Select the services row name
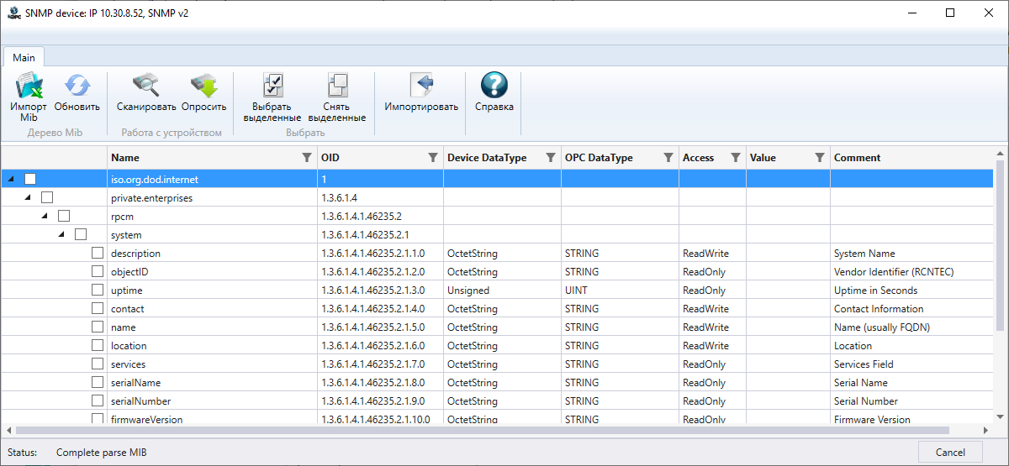 coord(128,364)
